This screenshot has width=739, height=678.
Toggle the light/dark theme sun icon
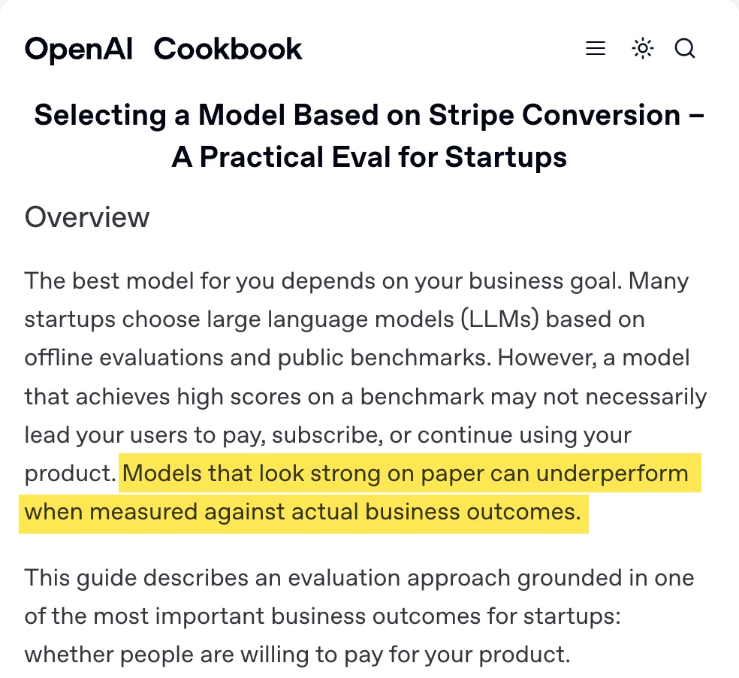tap(642, 48)
